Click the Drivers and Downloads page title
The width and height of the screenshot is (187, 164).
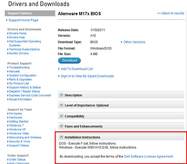pyautogui.click(x=39, y=4)
